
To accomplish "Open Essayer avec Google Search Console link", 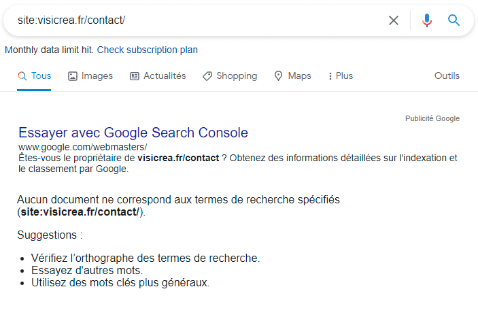I will point(133,133).
